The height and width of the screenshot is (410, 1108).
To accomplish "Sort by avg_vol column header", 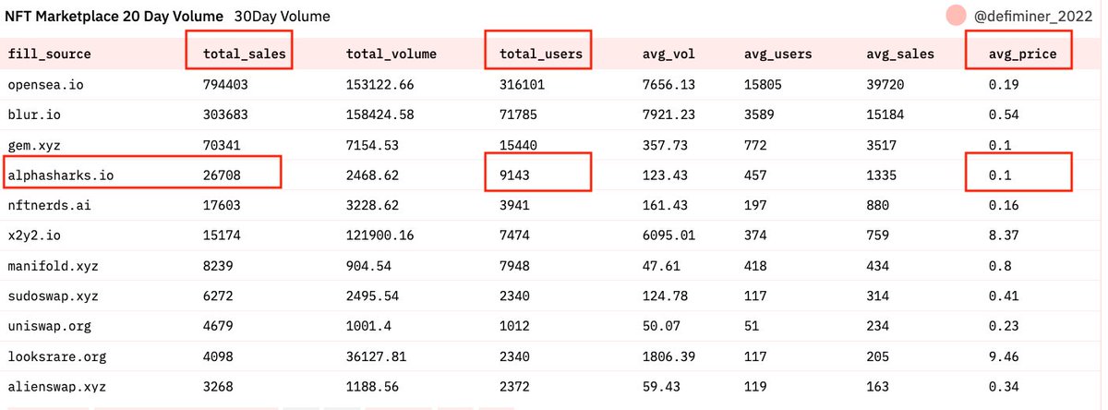I will 668,54.
